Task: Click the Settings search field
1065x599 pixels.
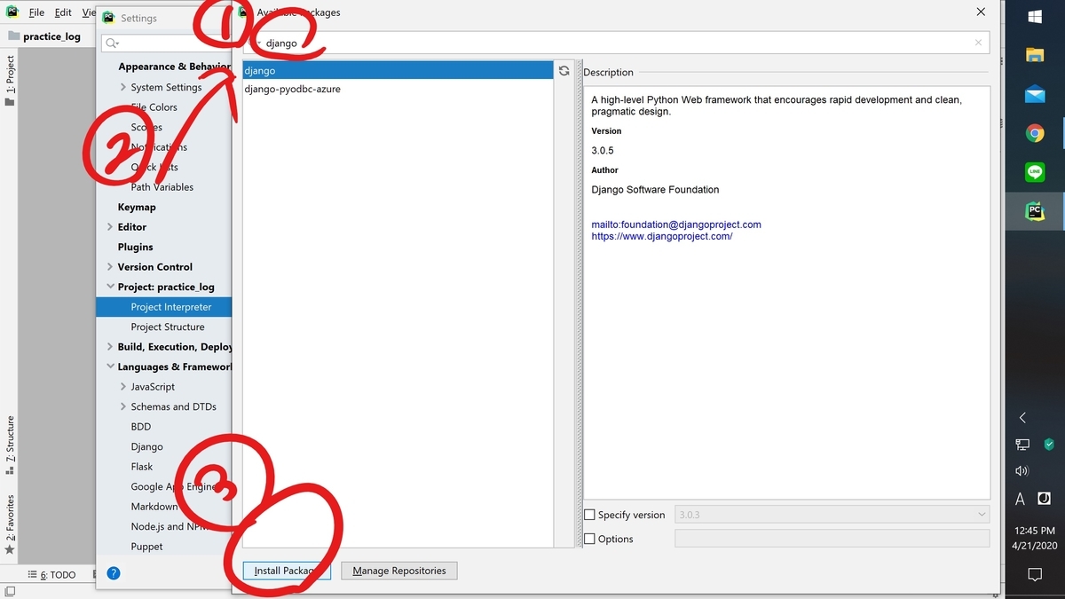Action: [x=169, y=43]
